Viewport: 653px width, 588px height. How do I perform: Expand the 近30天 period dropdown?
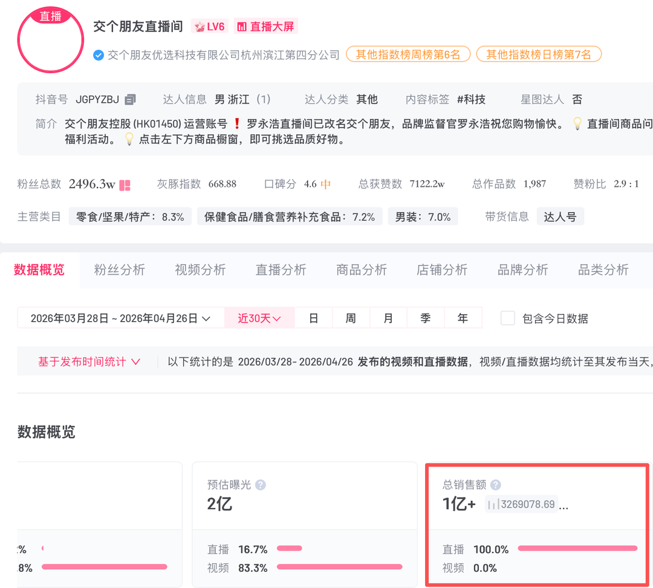click(x=259, y=318)
